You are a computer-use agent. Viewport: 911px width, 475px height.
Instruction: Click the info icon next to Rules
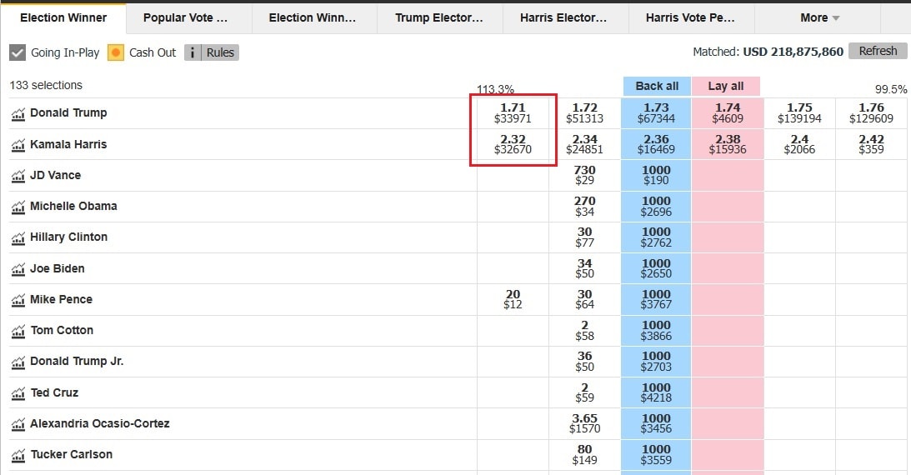[193, 52]
